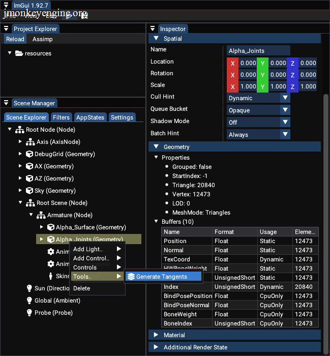Select the Project Explorer tab
Screen dimensions: 330x356
click(36, 29)
